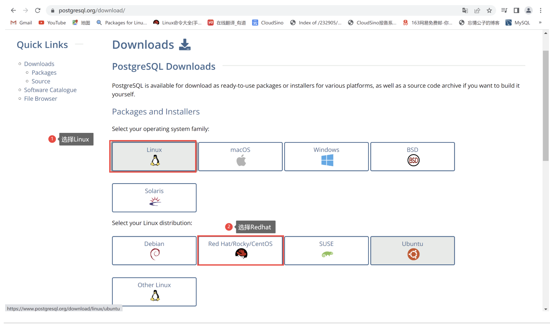
Task: Click the padlock site info icon
Action: pyautogui.click(x=52, y=11)
